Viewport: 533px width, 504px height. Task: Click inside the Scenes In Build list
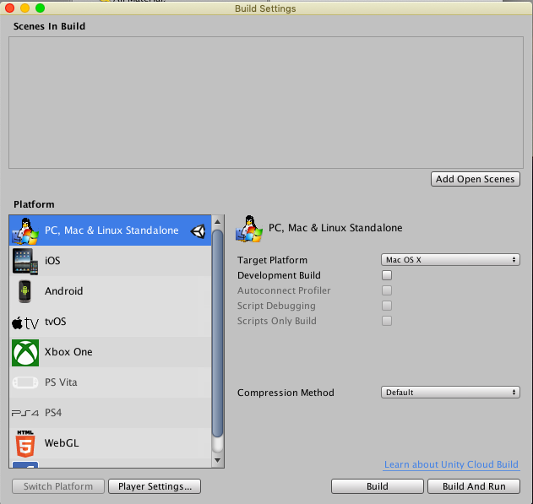(266, 102)
